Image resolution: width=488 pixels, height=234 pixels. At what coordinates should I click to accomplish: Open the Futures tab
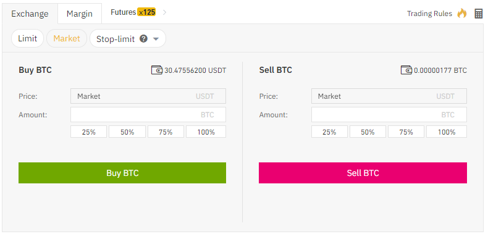point(124,12)
